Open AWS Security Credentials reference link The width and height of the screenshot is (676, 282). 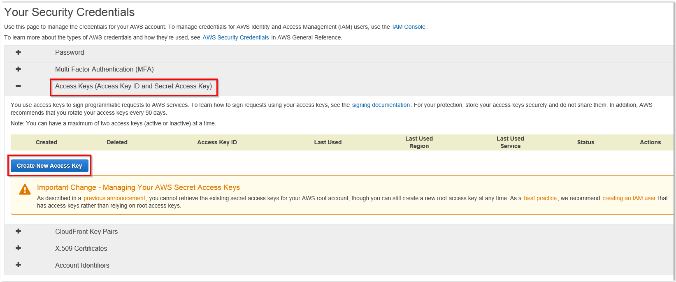pyautogui.click(x=235, y=37)
